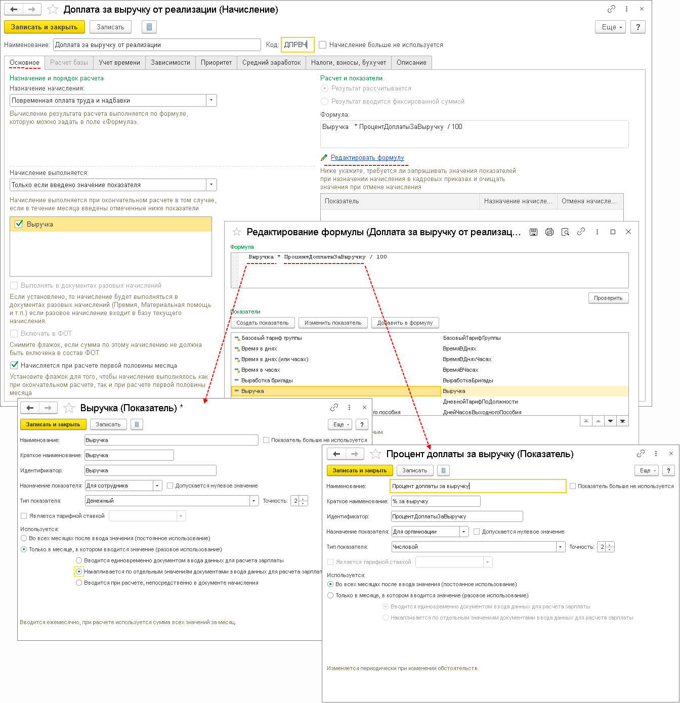
Task: Select Во всех месяцах radio in Выручка window
Action: tap(24, 538)
